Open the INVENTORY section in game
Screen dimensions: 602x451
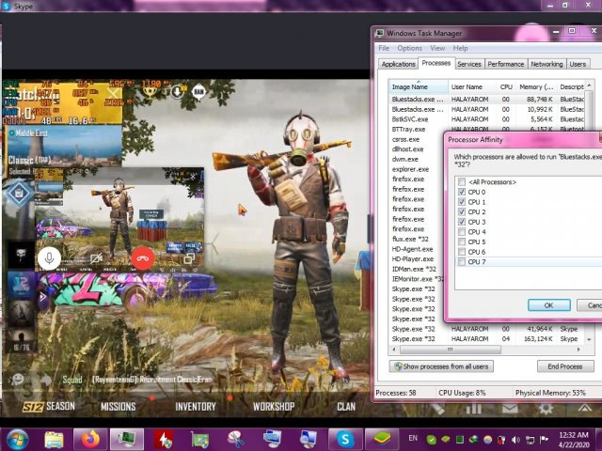pos(195,407)
